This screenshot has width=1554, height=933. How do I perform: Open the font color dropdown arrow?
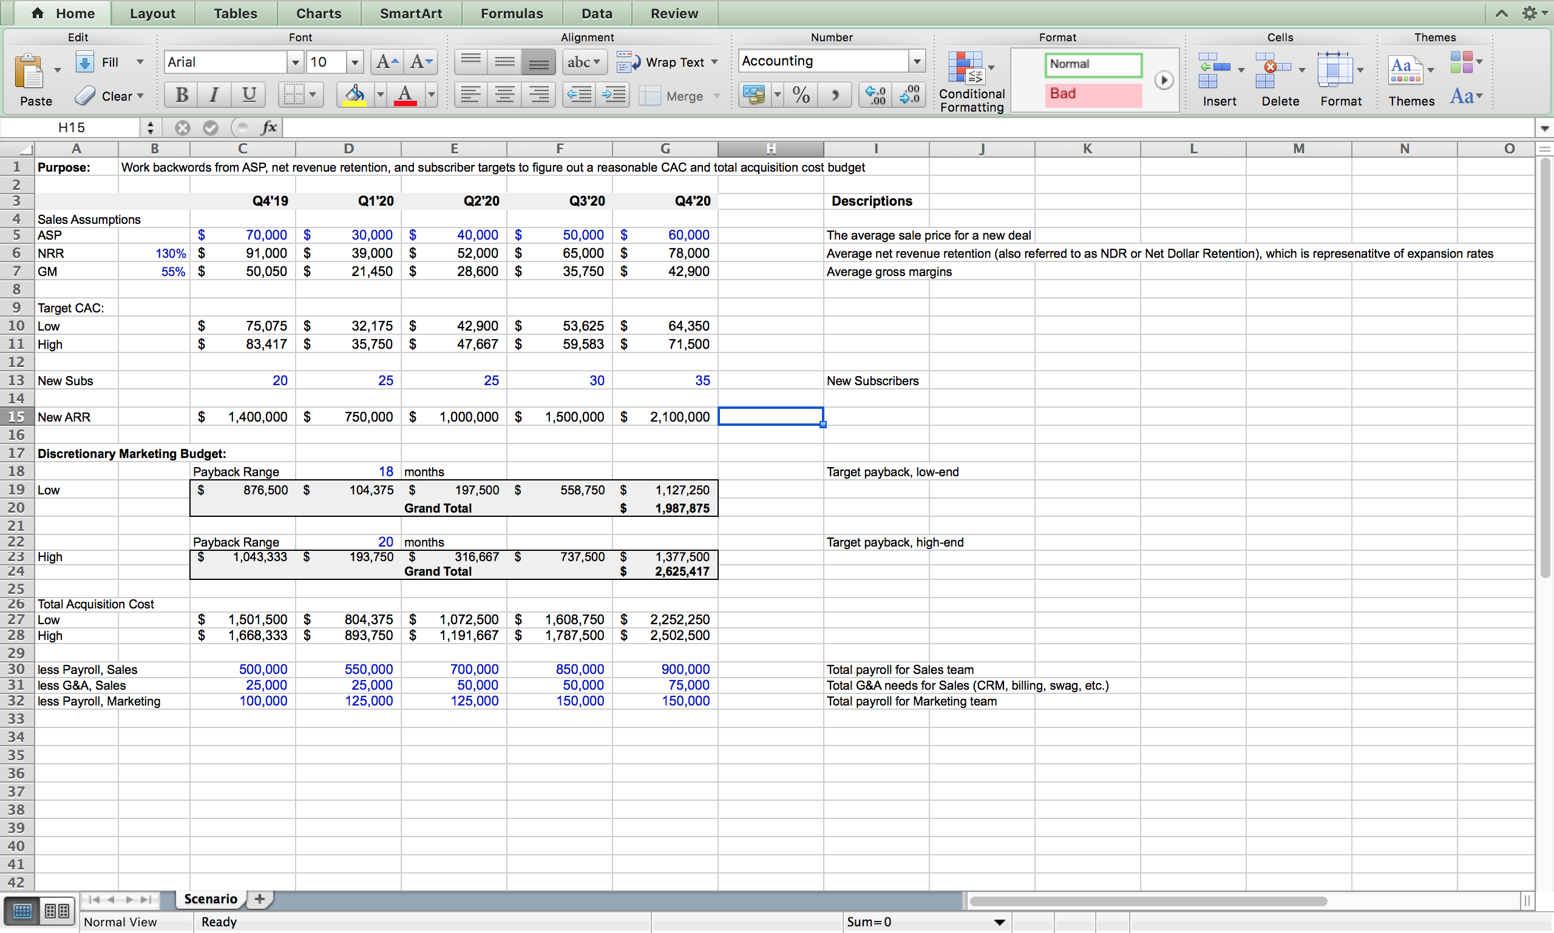[x=431, y=95]
